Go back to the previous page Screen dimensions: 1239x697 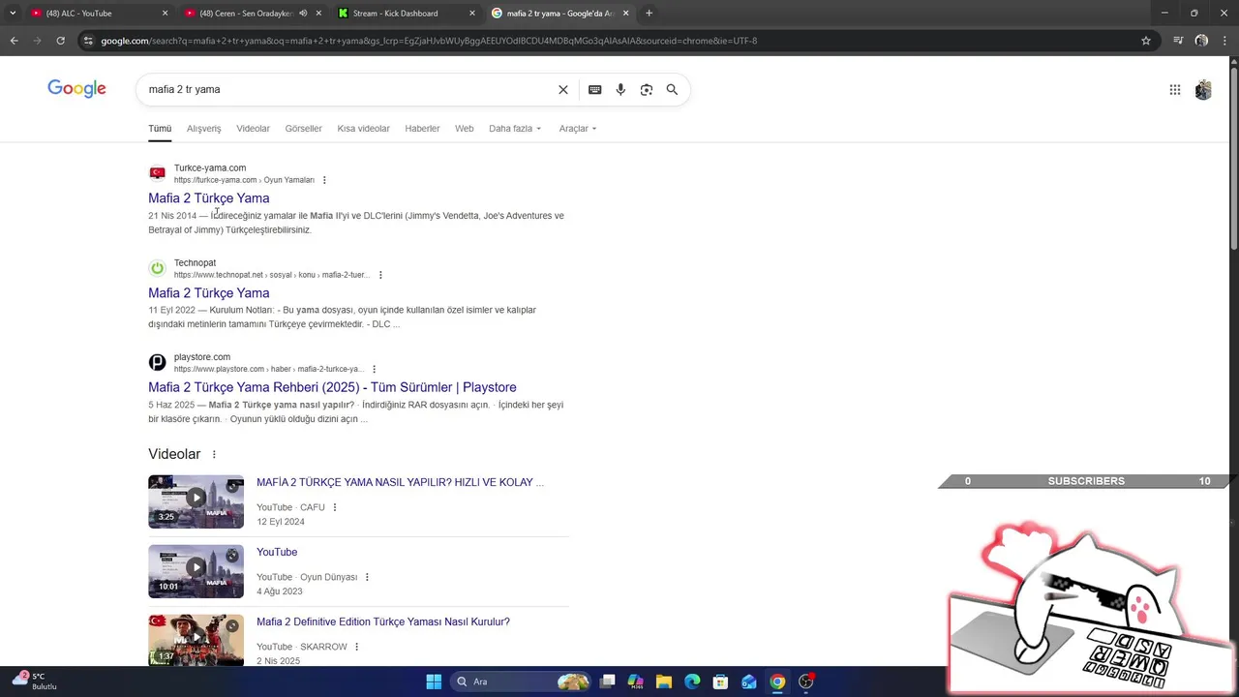(x=14, y=41)
